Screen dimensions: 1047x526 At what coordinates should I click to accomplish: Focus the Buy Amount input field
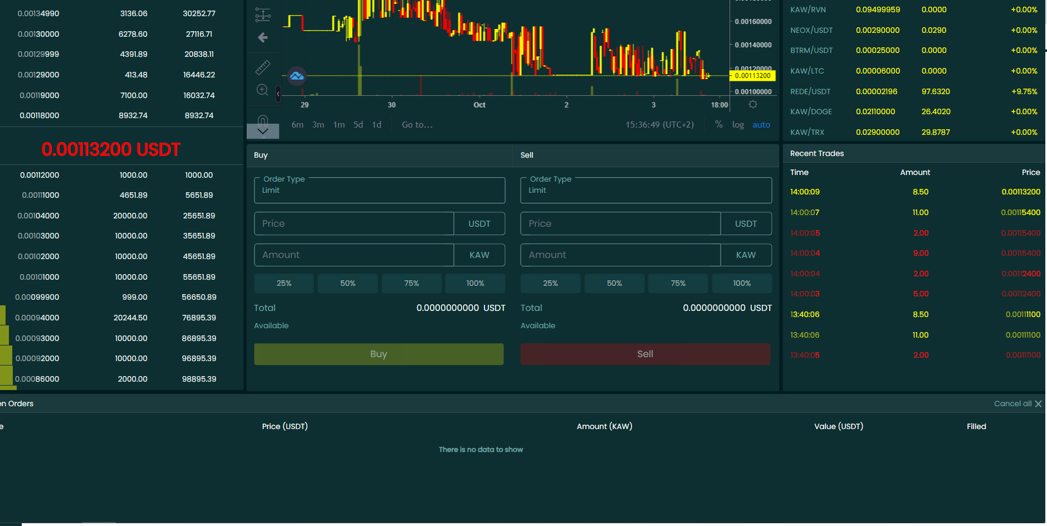click(354, 255)
